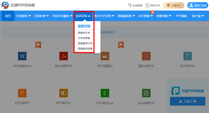Click the PDF转PPT label
This screenshot has height=113, width=209.
[x=22, y=103]
